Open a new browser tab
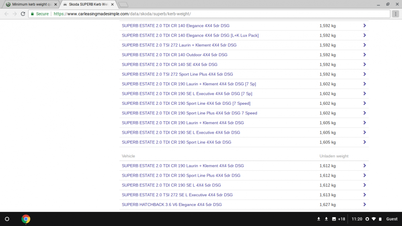The width and height of the screenshot is (402, 226). pos(123,4)
